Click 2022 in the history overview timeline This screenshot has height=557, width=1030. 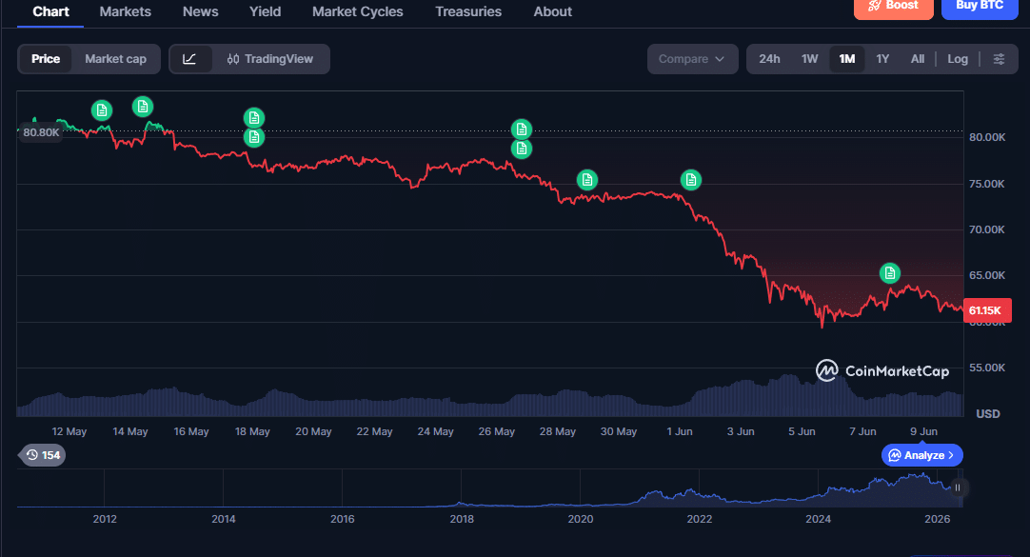[700, 519]
